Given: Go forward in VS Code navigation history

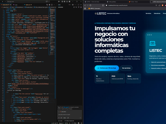Looking at the screenshot, I should pyautogui.click(x=5, y=2).
